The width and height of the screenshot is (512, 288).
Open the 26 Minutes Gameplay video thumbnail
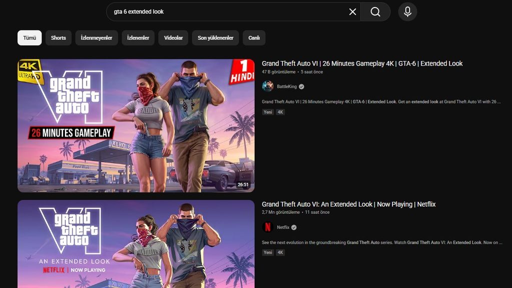(x=136, y=125)
